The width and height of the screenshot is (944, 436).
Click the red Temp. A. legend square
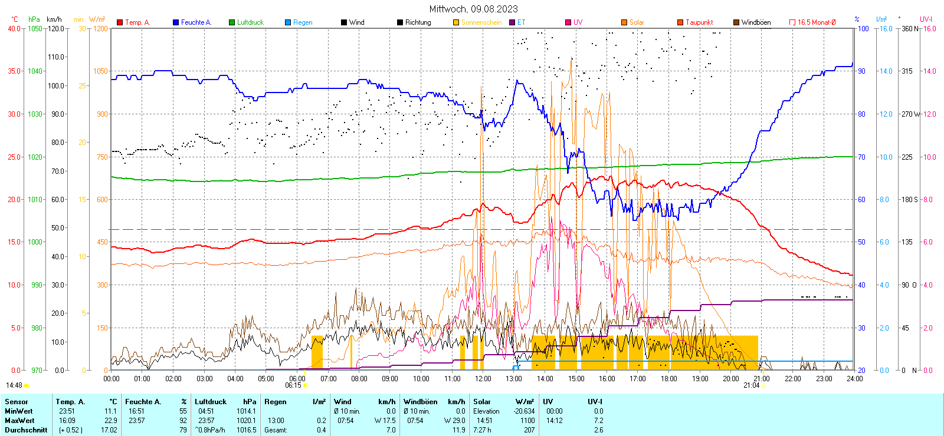click(120, 22)
